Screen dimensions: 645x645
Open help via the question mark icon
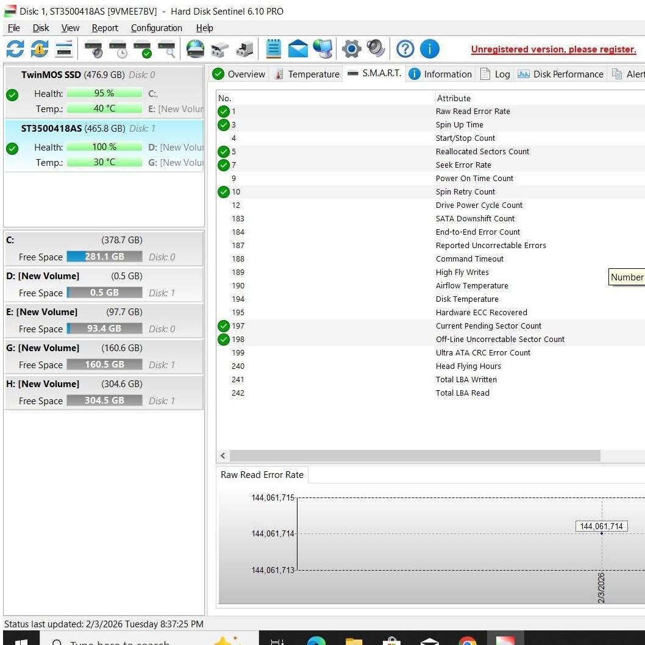(x=405, y=49)
